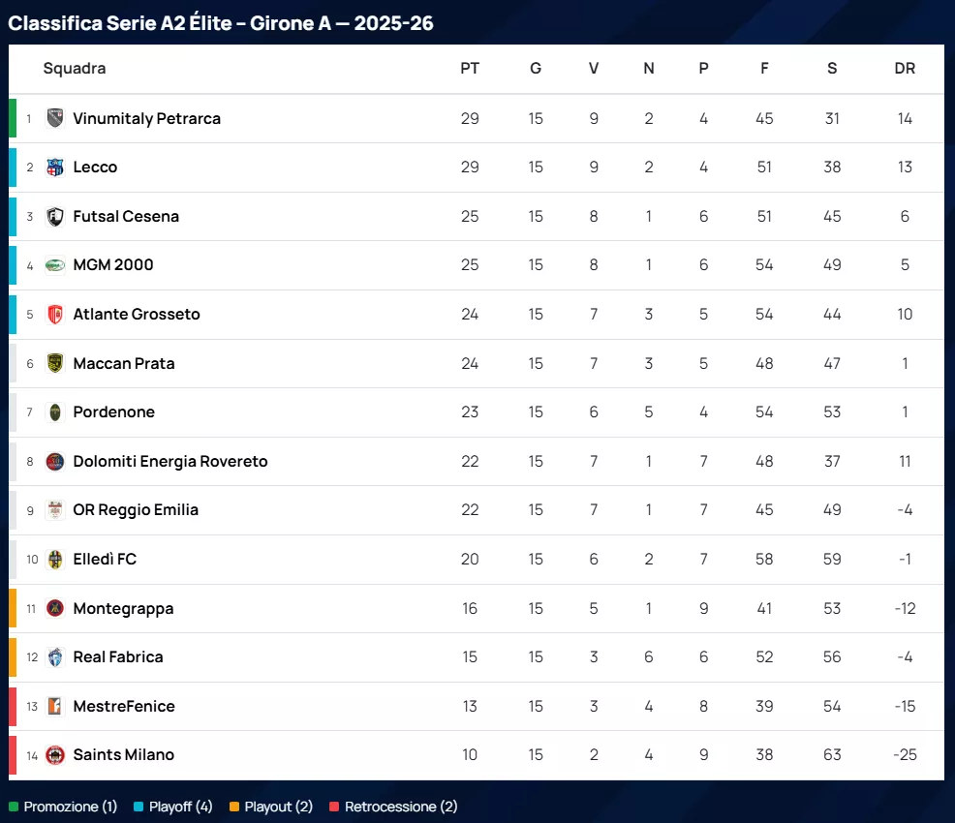Click the red Retrocessione legend swatch
Viewport: 955px width, 823px height.
(335, 807)
